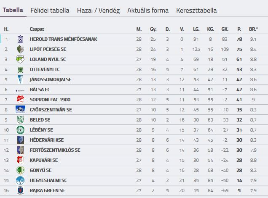Click Rajka Green SE team crest
The image size is (268, 198).
pyautogui.click(x=20, y=190)
